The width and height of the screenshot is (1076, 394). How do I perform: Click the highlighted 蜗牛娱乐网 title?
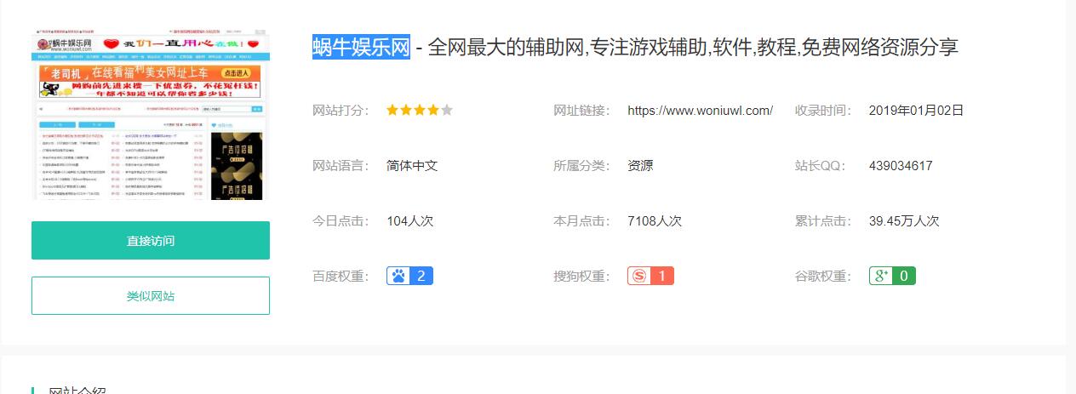(361, 46)
